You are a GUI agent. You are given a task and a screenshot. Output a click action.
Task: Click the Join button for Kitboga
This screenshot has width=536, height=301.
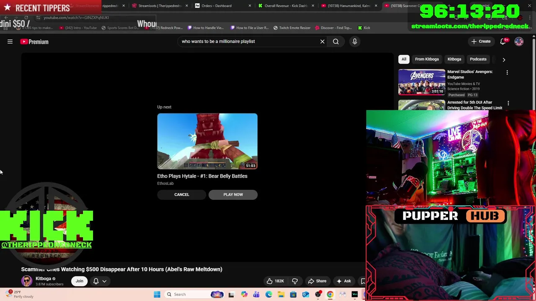[x=79, y=281]
